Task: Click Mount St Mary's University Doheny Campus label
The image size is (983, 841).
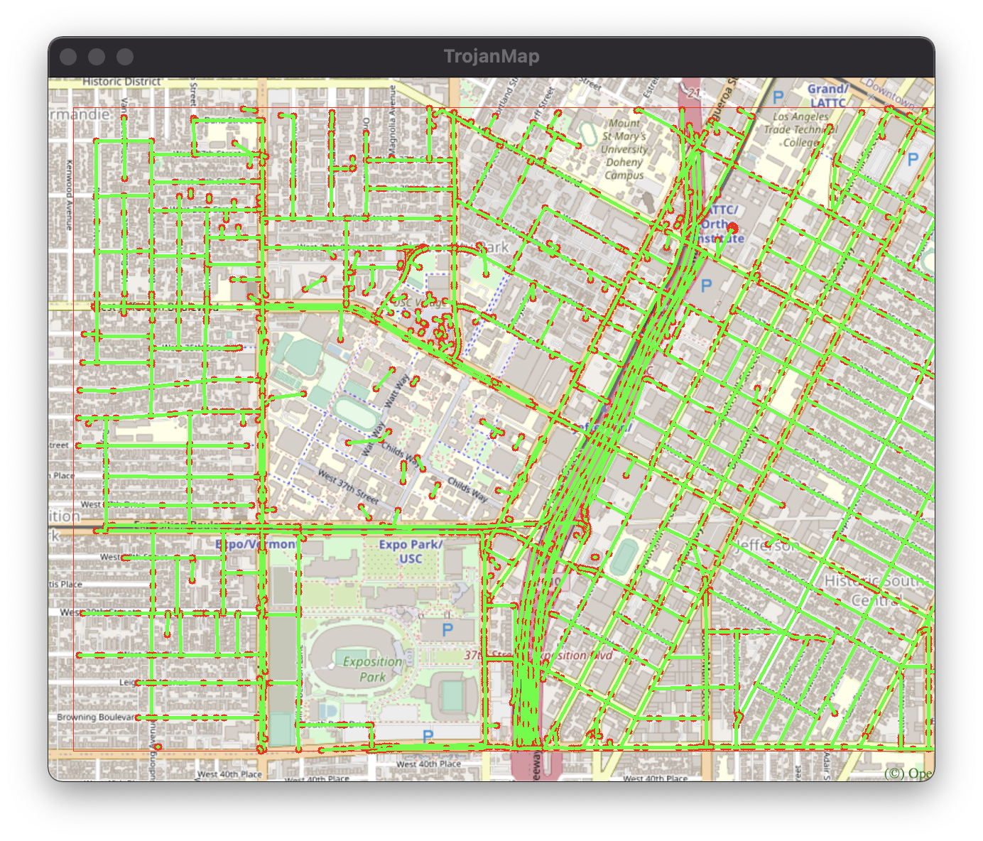Action: [x=624, y=148]
